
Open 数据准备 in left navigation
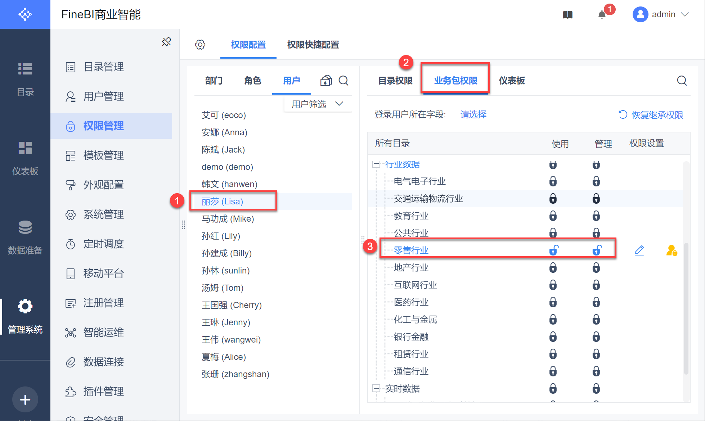[25, 237]
